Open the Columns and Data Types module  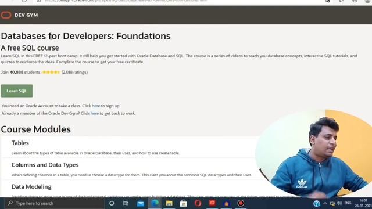pos(45,165)
